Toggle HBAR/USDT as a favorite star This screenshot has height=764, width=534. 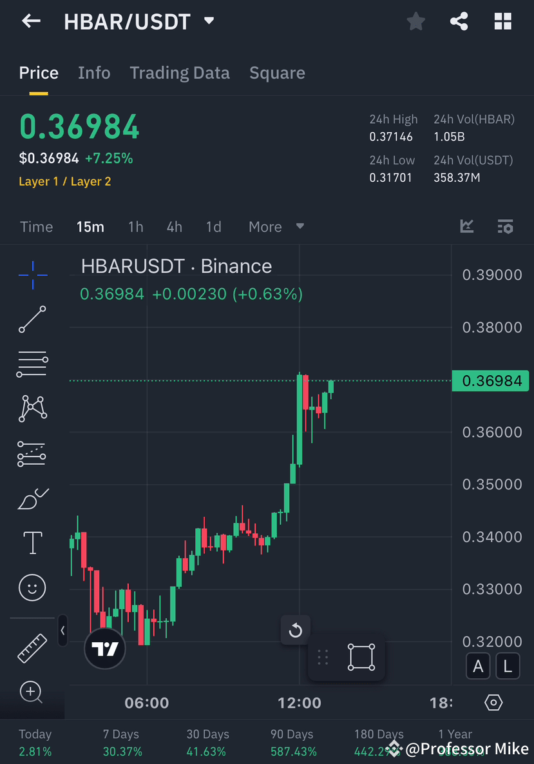pos(415,21)
